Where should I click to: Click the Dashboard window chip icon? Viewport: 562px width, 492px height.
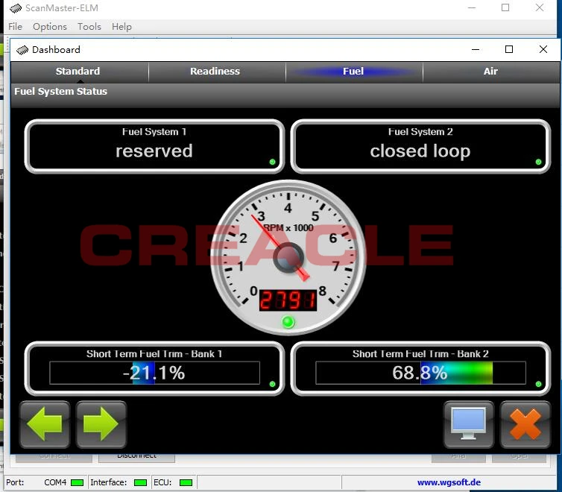point(22,50)
